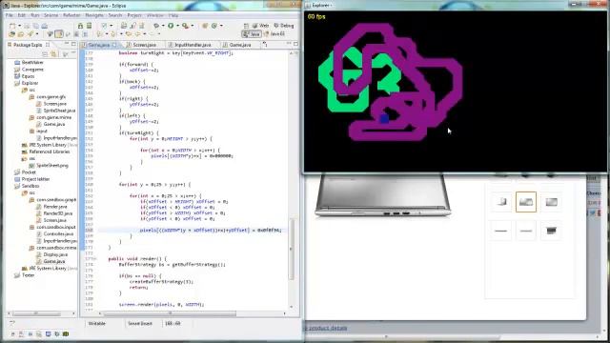Open the External Tools dropdown arrow

(x=192, y=26)
